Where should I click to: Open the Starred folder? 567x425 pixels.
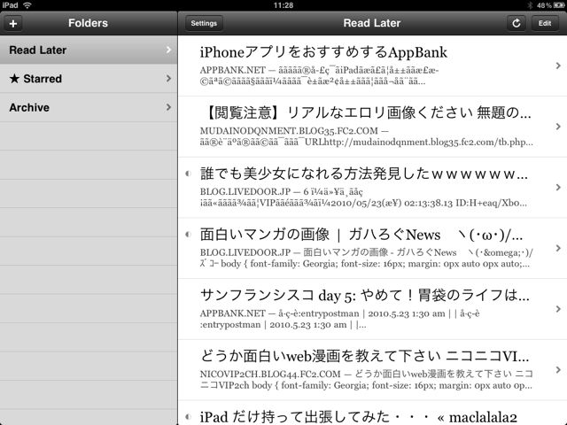pyautogui.click(x=89, y=79)
